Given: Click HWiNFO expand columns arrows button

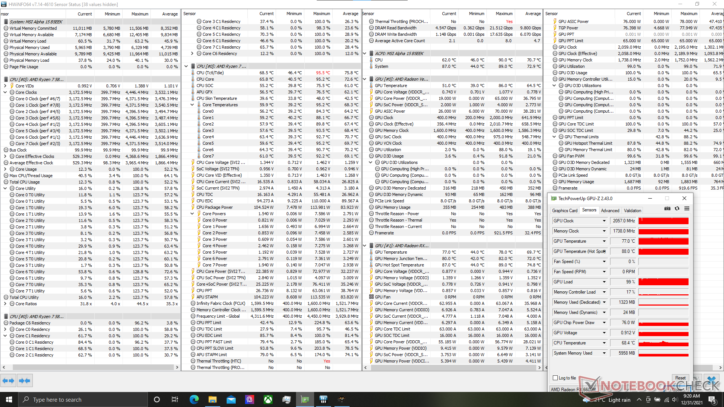Looking at the screenshot, I should click(8, 381).
